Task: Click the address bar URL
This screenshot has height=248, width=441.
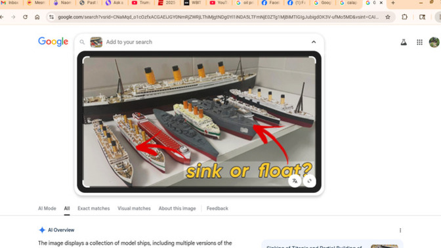Action: click(x=218, y=17)
